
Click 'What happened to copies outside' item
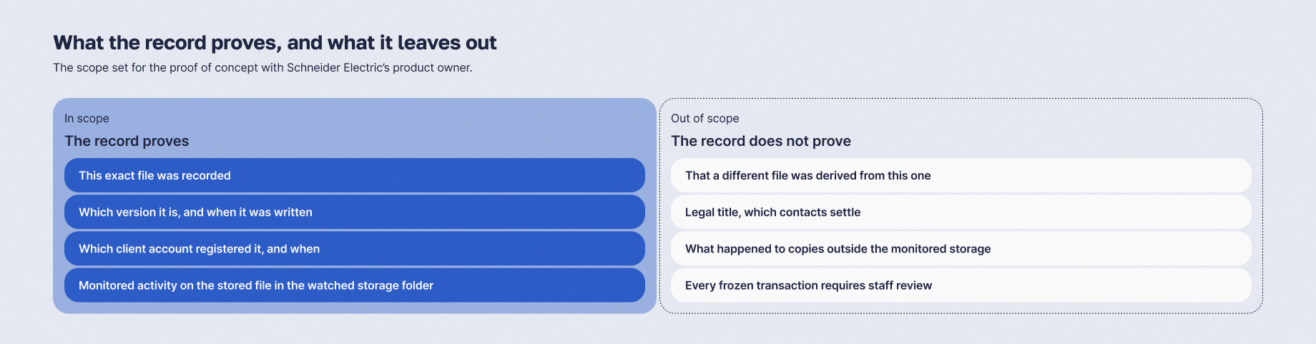pyautogui.click(x=961, y=248)
